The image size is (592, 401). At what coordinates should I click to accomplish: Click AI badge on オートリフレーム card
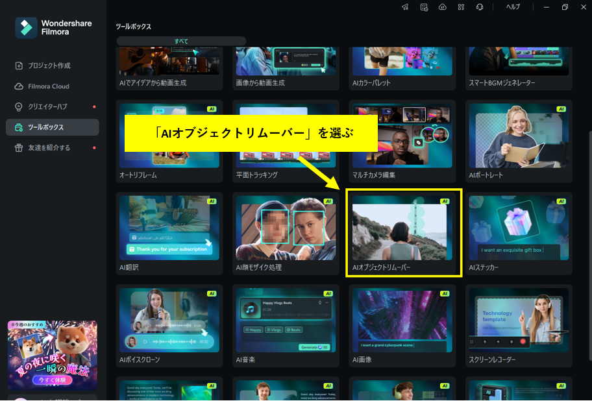click(212, 109)
